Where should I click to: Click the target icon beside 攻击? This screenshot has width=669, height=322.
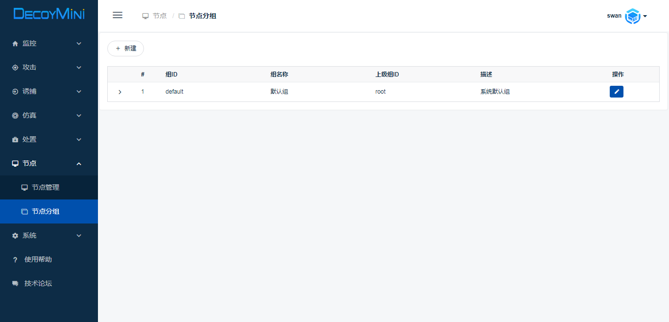tap(15, 68)
